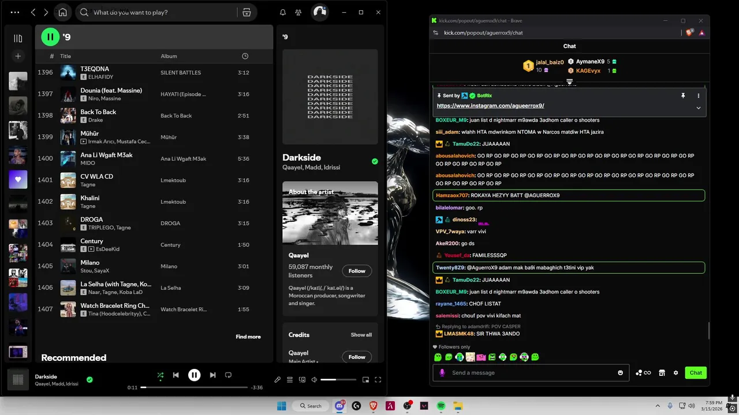Open the Lmektoub album link for CV WLA CD
Screen dimensions: 739x415
[173, 180]
